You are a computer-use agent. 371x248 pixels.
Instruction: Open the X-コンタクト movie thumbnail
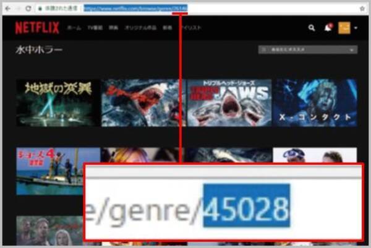pyautogui.click(x=315, y=103)
